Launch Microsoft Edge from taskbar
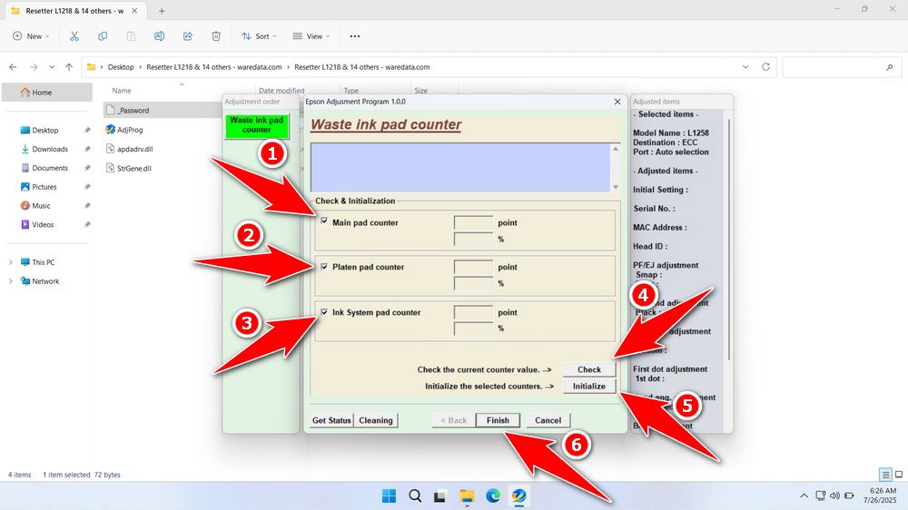This screenshot has width=908, height=510. click(x=493, y=496)
